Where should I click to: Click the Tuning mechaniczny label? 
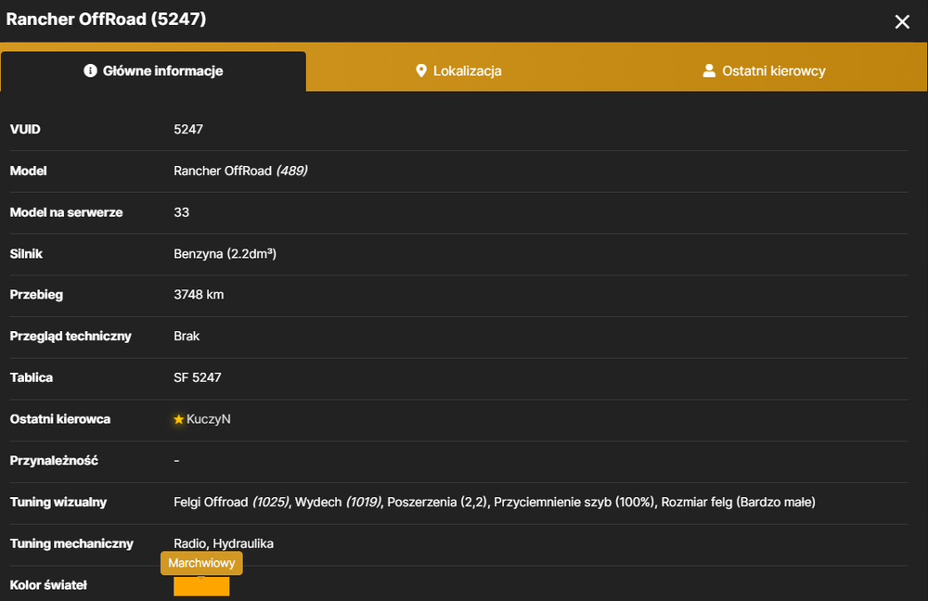[71, 543]
